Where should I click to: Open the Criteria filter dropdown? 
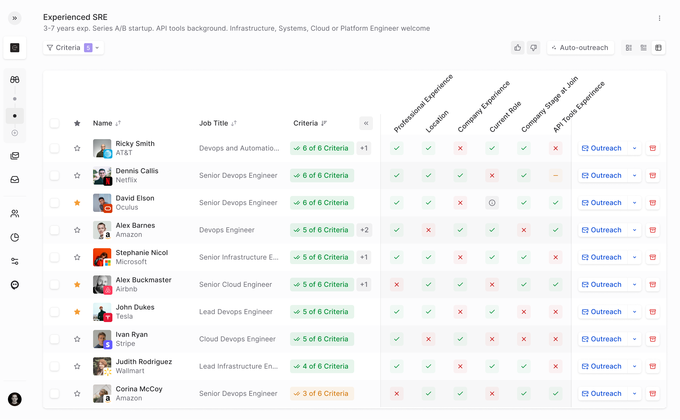(x=73, y=48)
